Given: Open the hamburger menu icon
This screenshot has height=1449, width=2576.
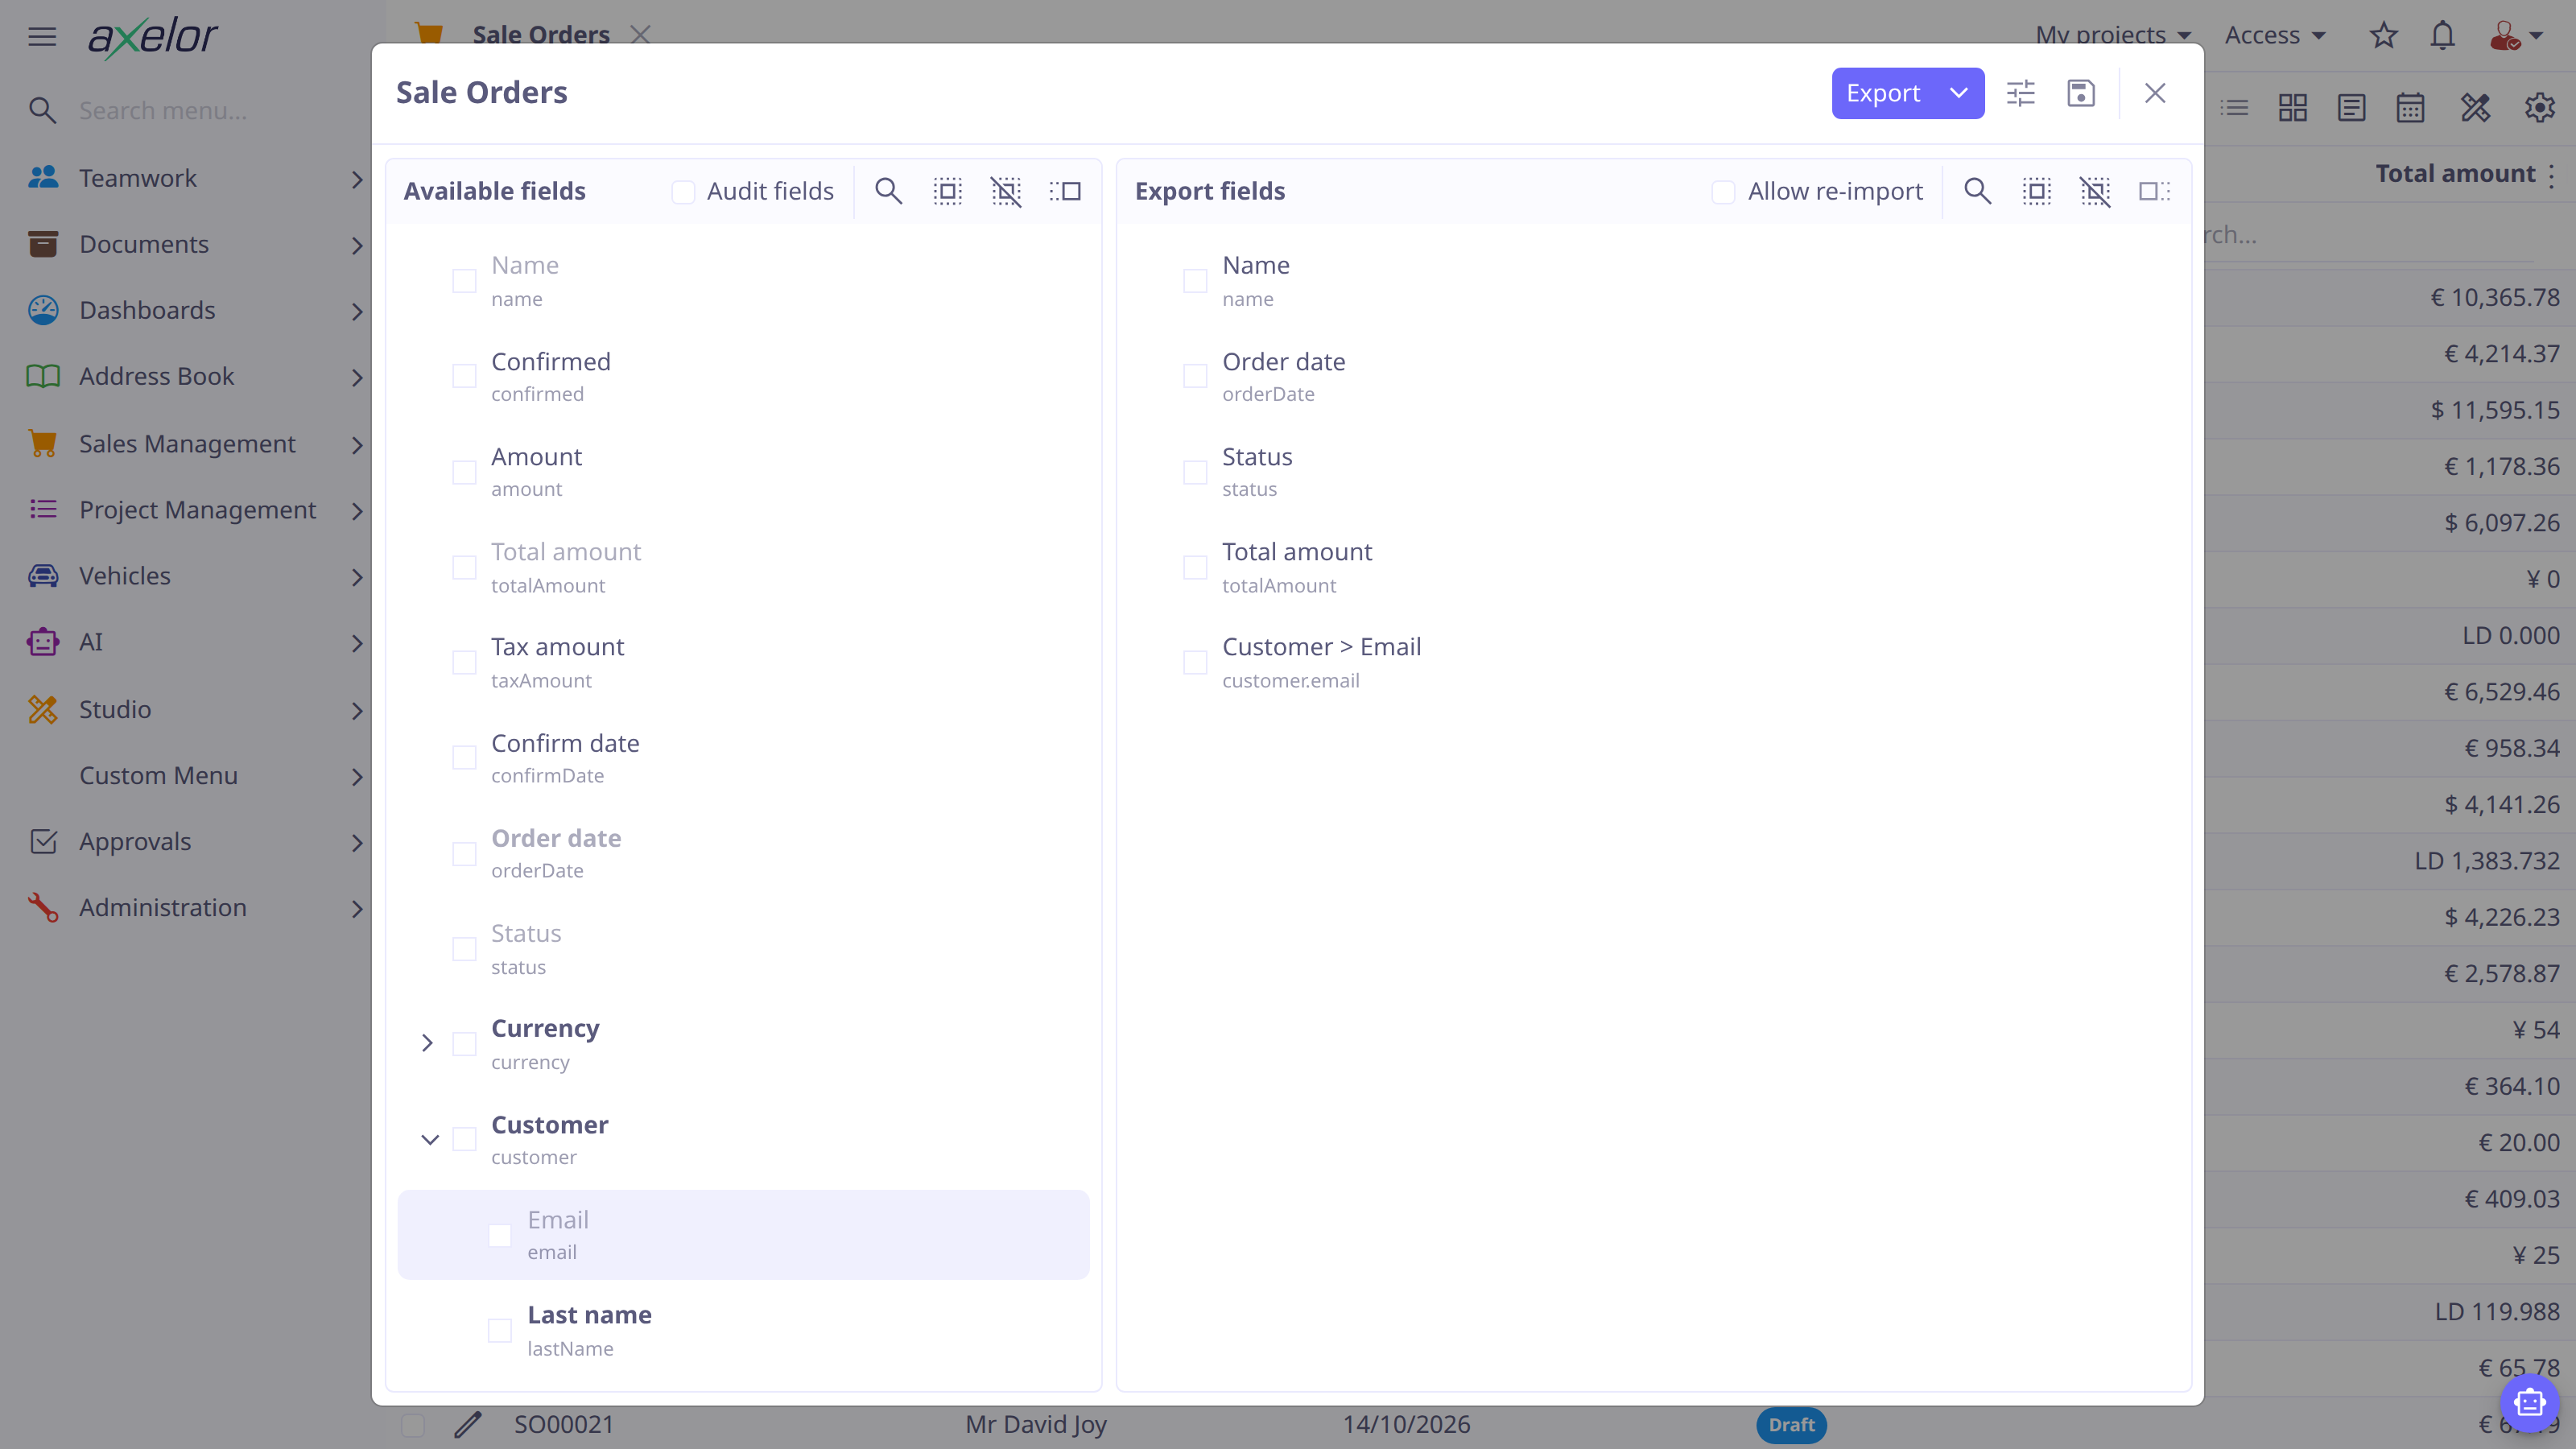Looking at the screenshot, I should click(42, 37).
